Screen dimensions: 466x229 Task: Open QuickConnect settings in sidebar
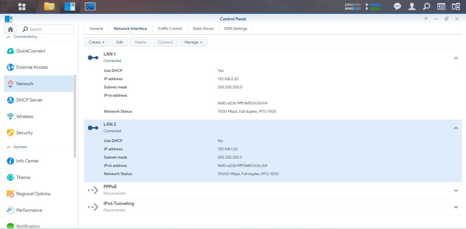(x=31, y=51)
